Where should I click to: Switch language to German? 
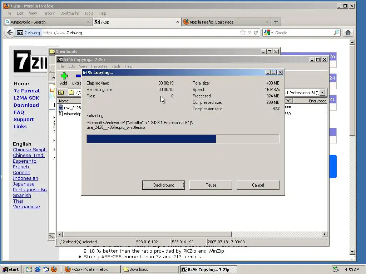coord(21,172)
